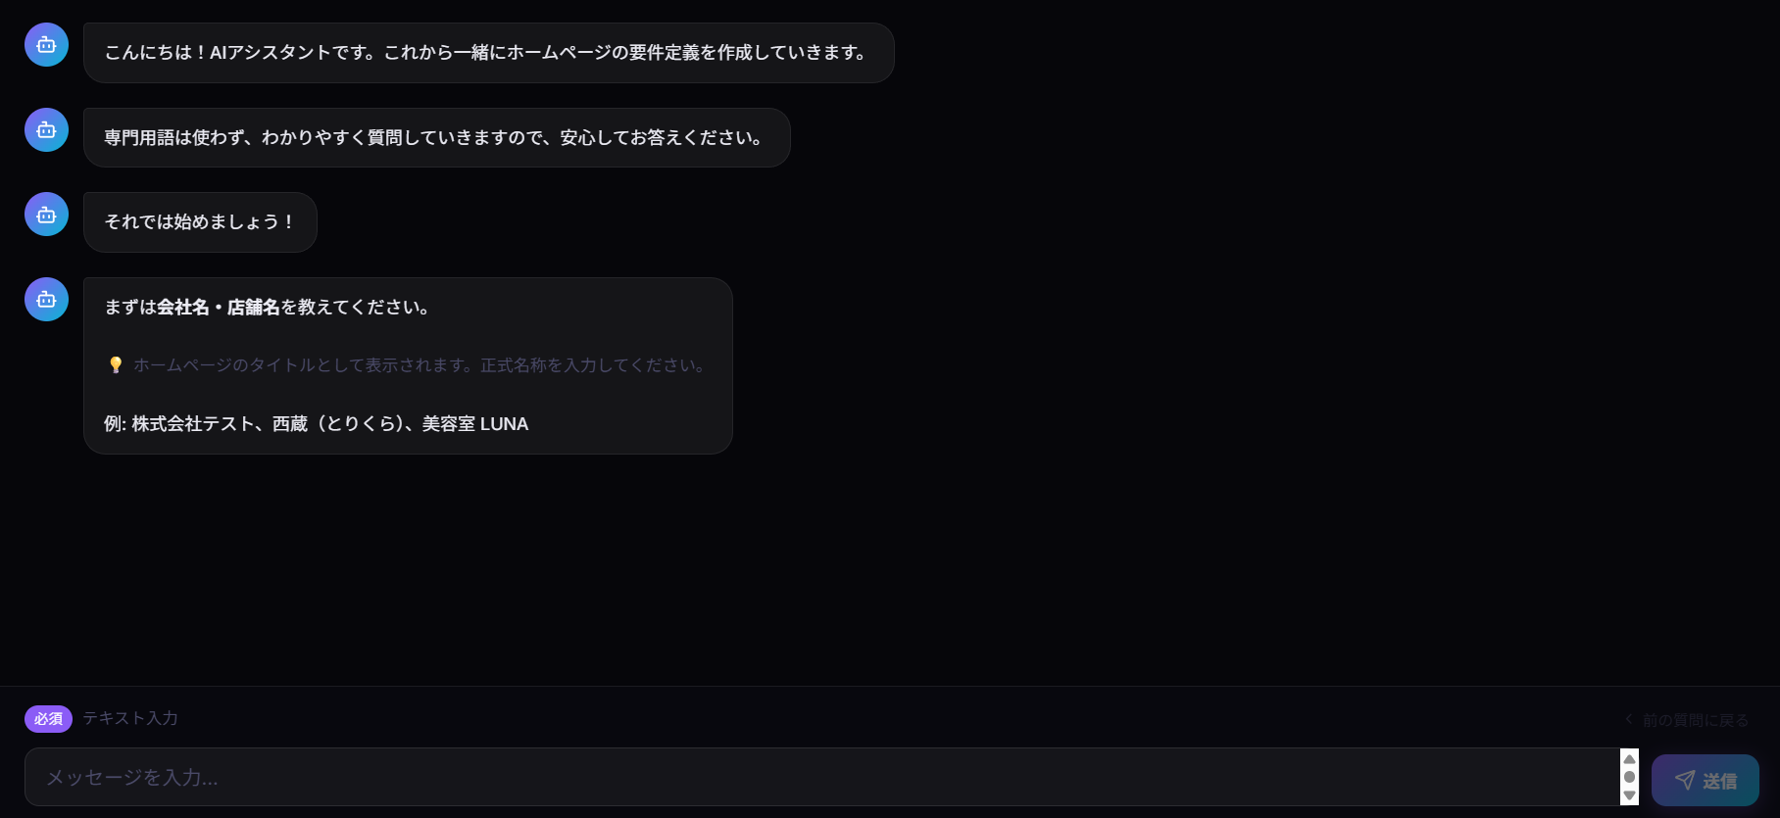Click the greeting bubble from the AI assistant

(x=487, y=53)
